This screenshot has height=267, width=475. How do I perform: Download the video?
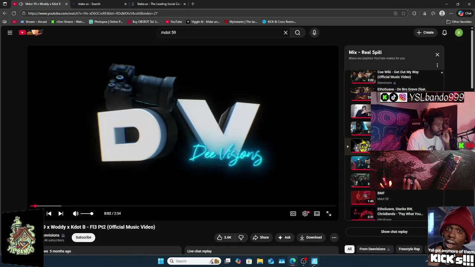pos(311,237)
